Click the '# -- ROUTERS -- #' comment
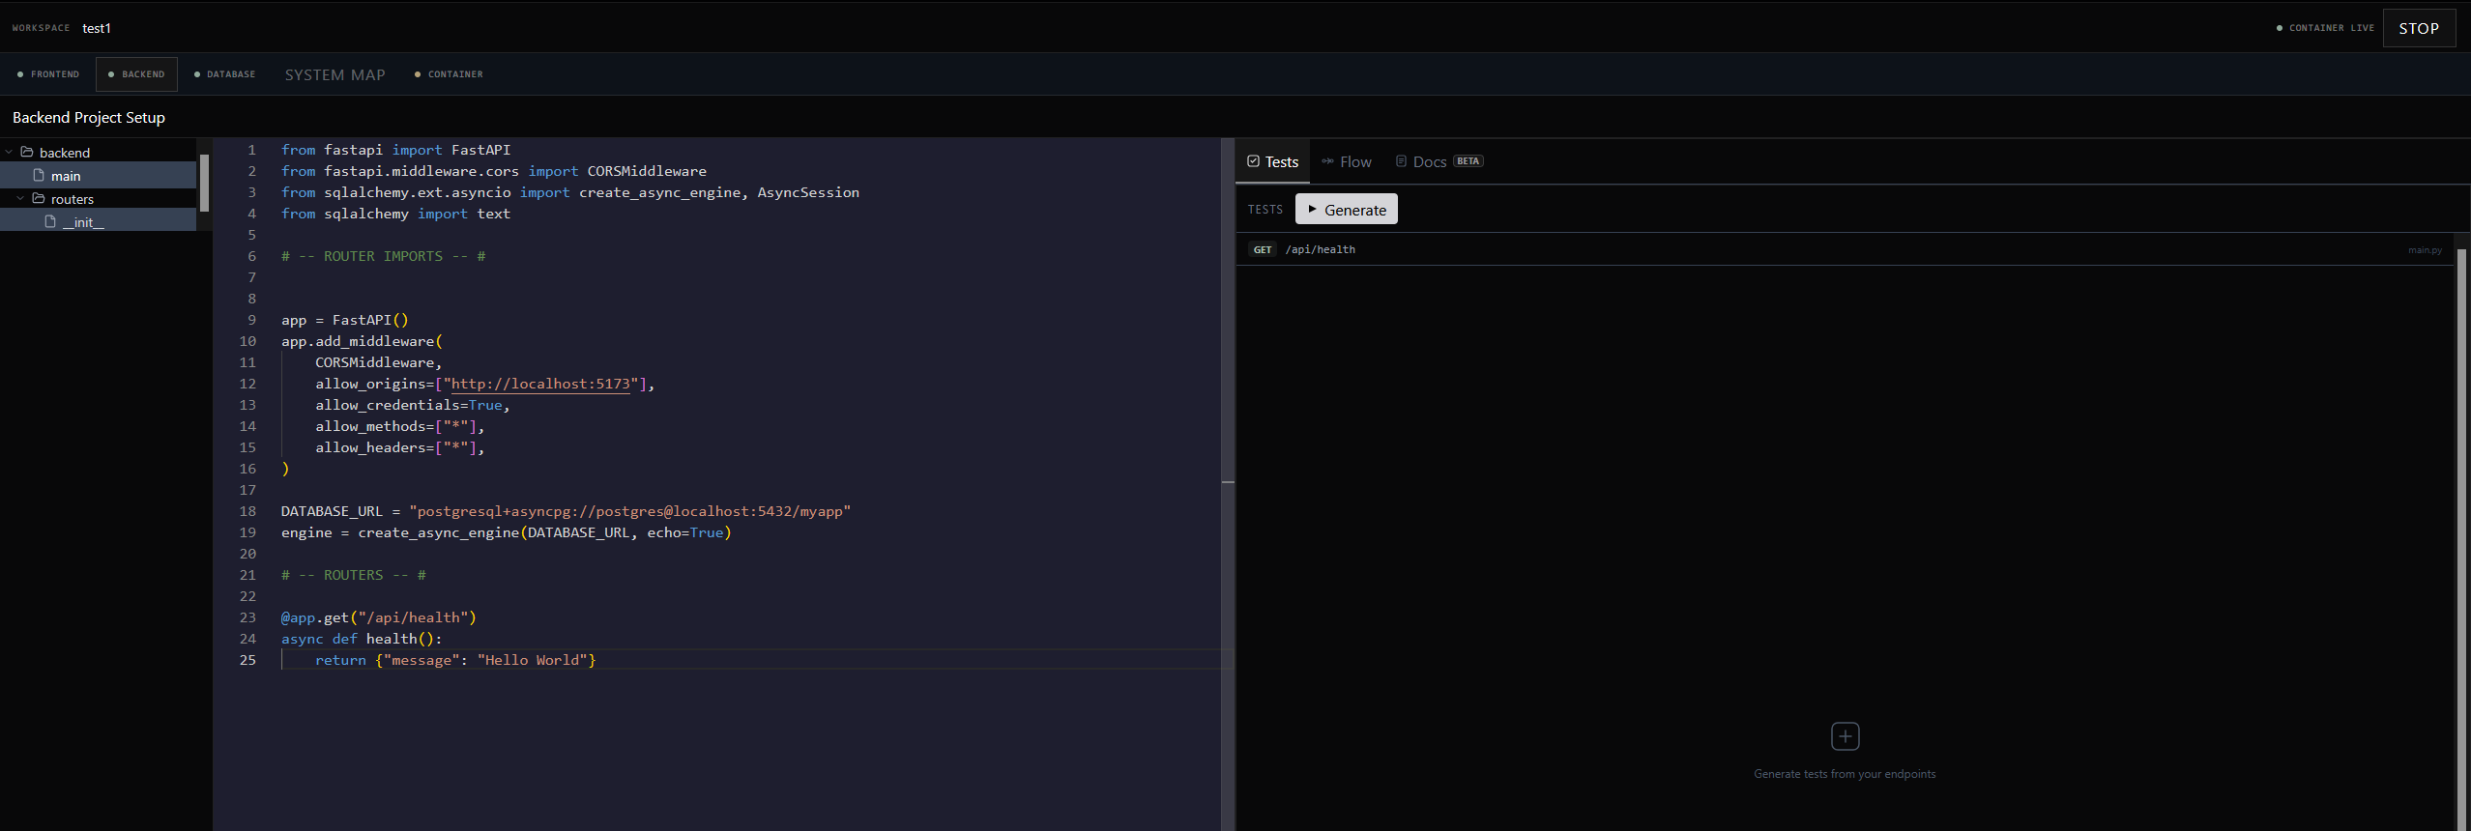Screen dimensions: 2471x831 coord(353,575)
